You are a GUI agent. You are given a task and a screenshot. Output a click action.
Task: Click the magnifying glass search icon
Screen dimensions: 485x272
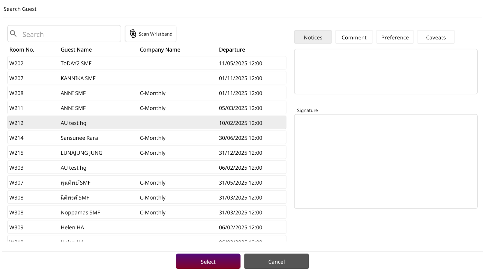tap(13, 34)
